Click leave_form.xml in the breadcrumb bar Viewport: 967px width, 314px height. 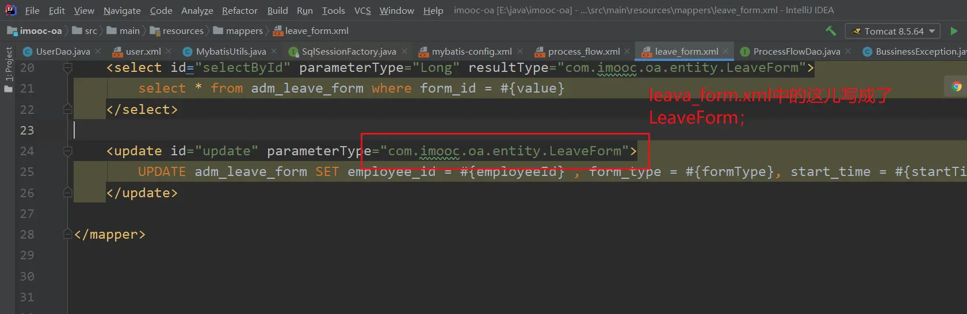(311, 31)
